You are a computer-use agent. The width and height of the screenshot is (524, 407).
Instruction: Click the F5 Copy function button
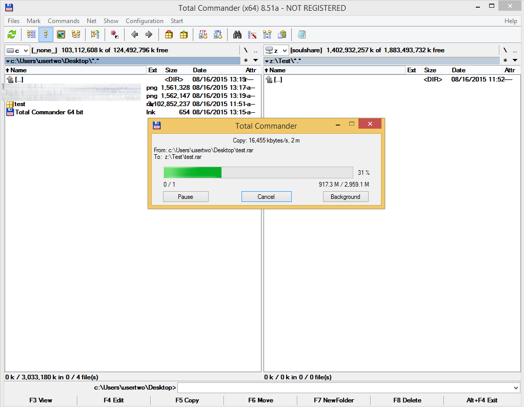coord(187,400)
